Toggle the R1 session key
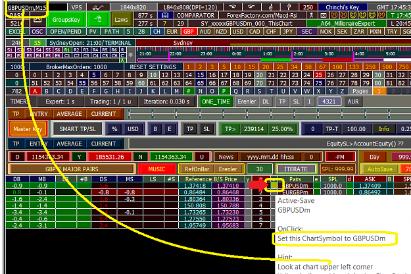 click(67, 49)
